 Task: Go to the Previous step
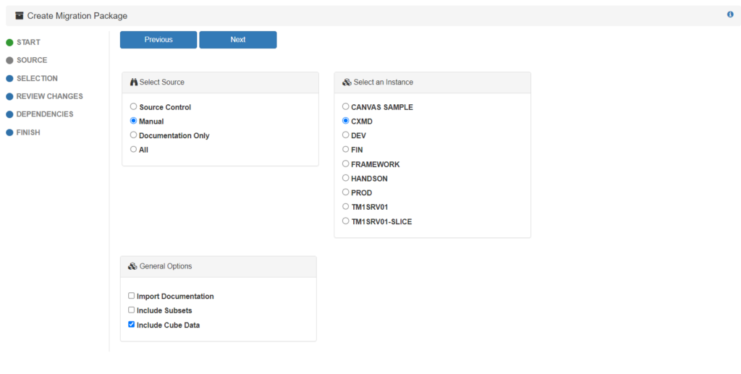158,40
